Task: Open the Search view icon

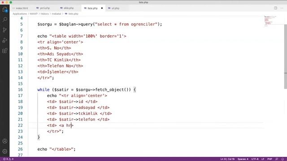Action: (x=5, y=19)
